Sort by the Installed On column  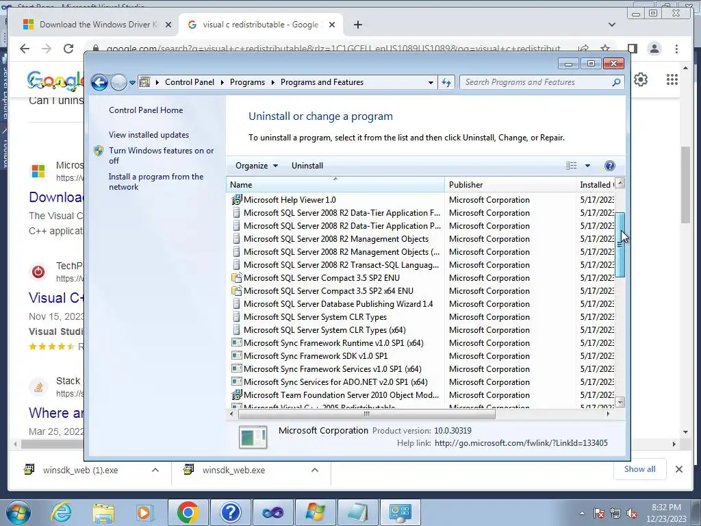[596, 185]
